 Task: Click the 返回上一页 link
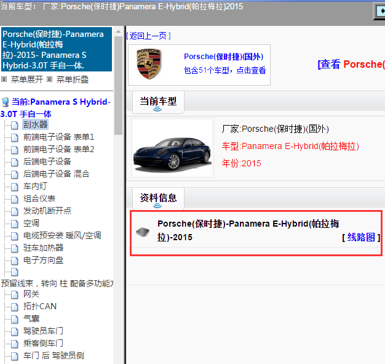[x=148, y=36]
